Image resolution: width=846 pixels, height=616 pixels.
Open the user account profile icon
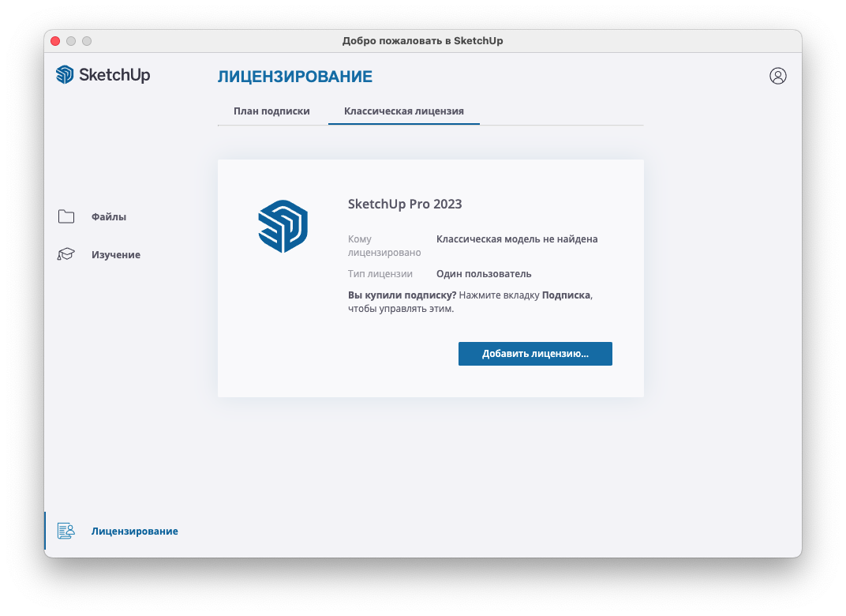pos(777,76)
